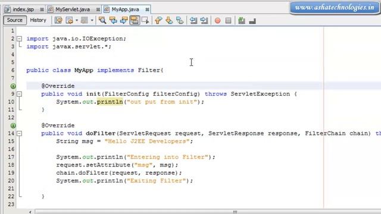Close the MyApp.java tab
This screenshot has height=214, width=381.
point(147,10)
